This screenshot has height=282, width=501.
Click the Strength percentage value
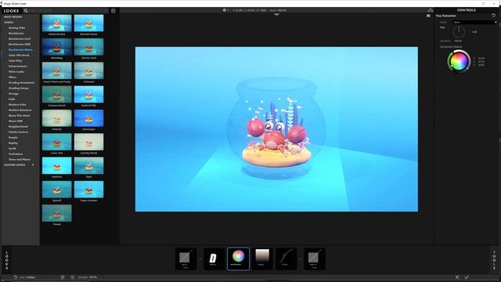click(93, 277)
